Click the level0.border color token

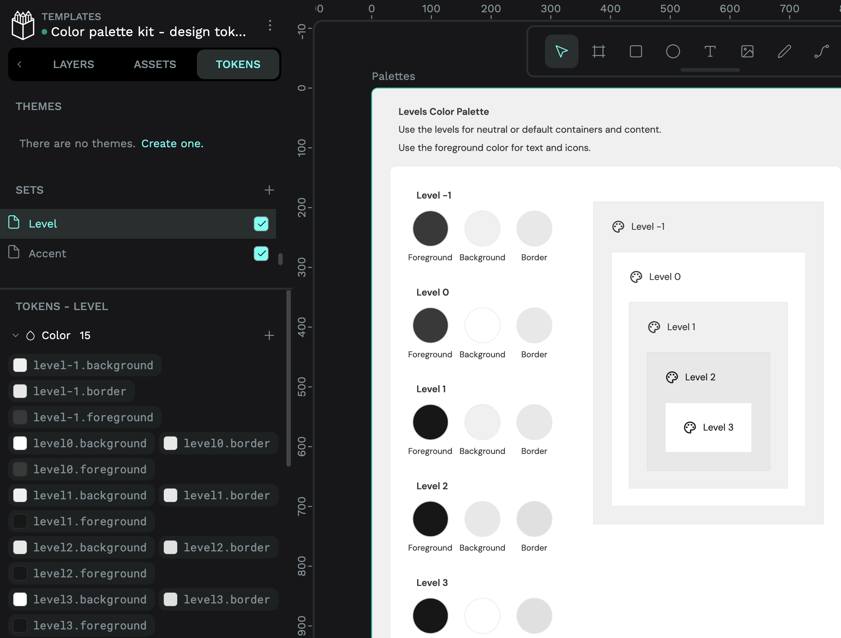click(x=218, y=443)
